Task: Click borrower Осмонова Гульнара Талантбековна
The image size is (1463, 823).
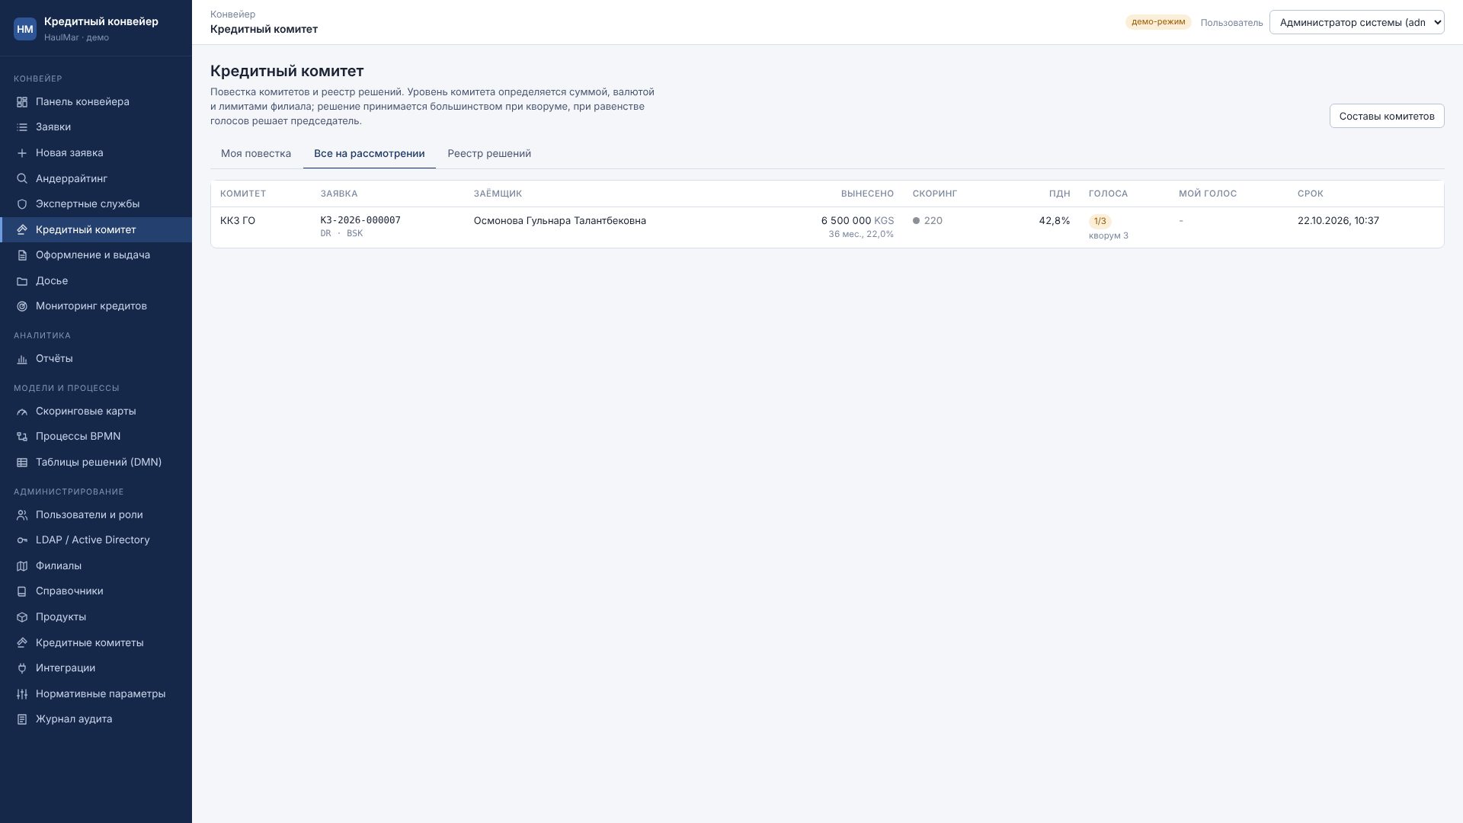Action: [x=560, y=221]
